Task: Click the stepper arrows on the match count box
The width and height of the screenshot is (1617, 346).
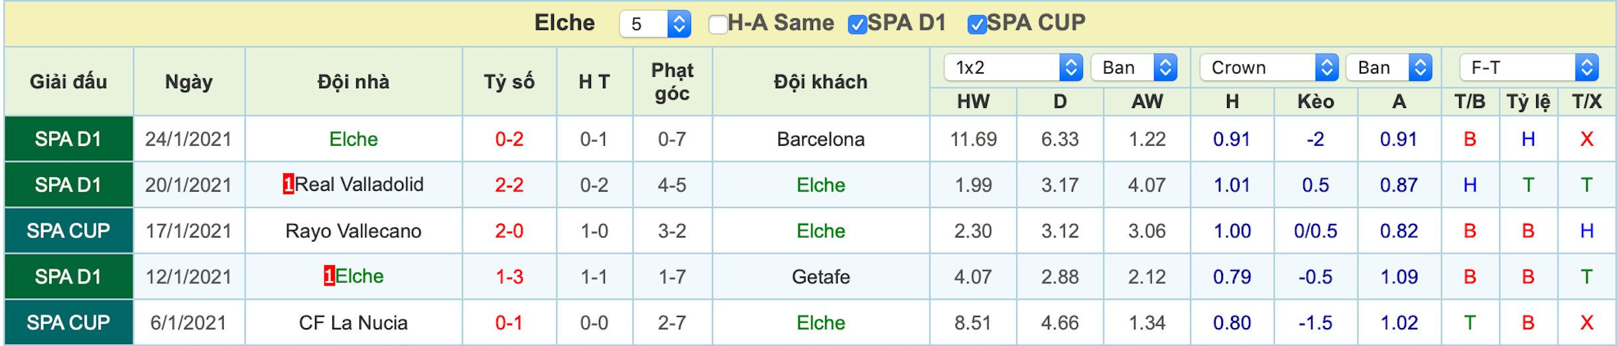Action: click(679, 25)
